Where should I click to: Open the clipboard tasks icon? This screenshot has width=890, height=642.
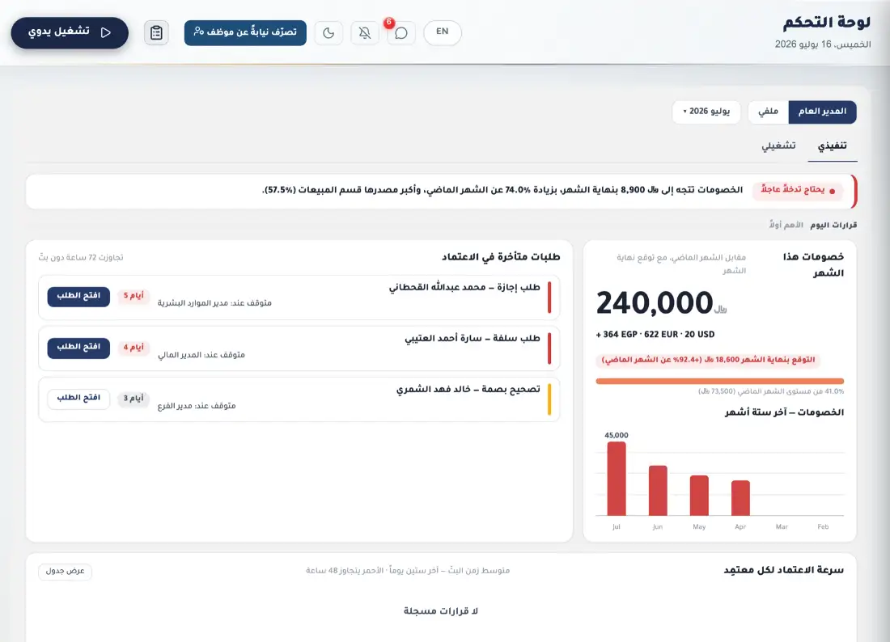tap(156, 32)
